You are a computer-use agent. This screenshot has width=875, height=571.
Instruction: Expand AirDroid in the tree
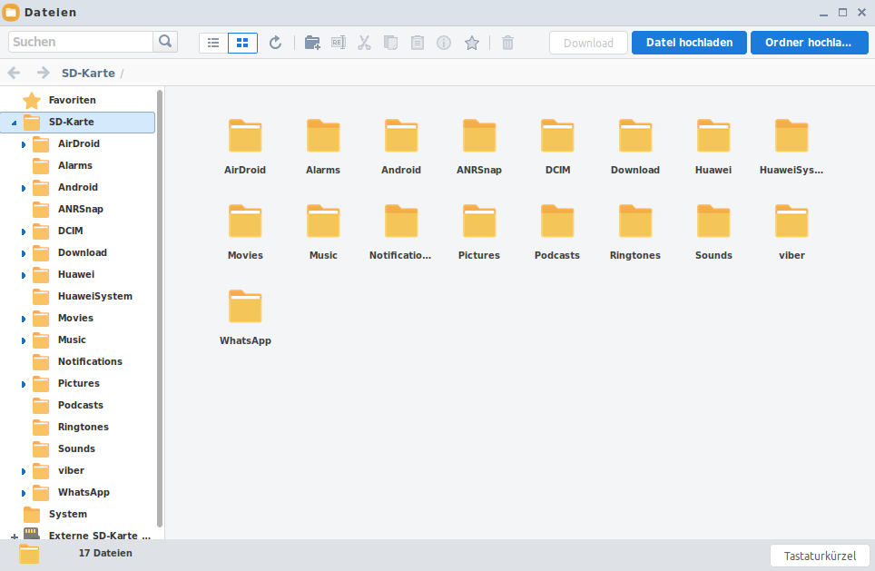coord(24,144)
